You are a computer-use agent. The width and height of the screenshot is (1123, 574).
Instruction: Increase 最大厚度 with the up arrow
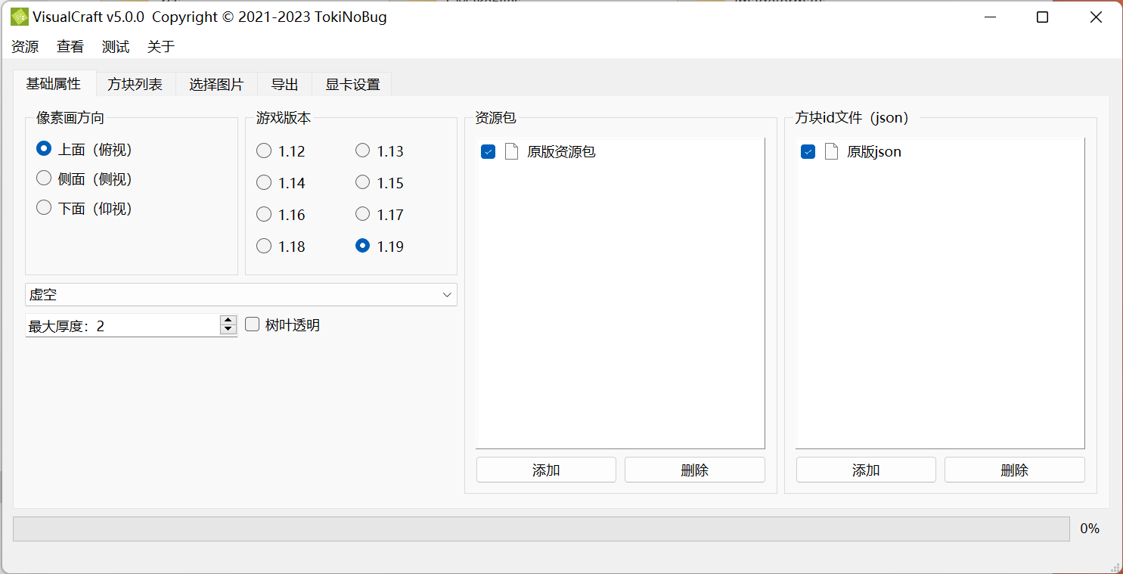pyautogui.click(x=228, y=320)
